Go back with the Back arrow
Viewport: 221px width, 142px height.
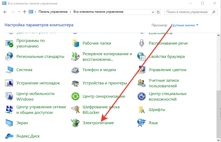5,12
